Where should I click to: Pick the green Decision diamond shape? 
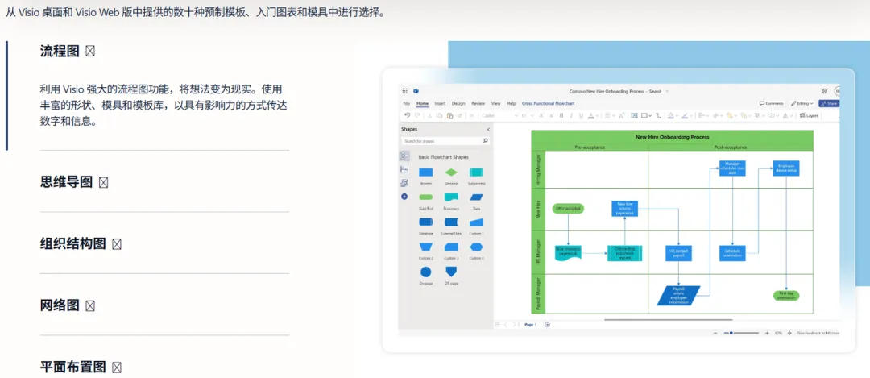pos(451,172)
